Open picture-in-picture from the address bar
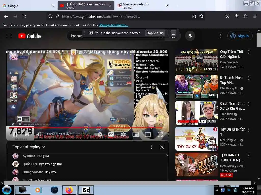 (x=194, y=17)
